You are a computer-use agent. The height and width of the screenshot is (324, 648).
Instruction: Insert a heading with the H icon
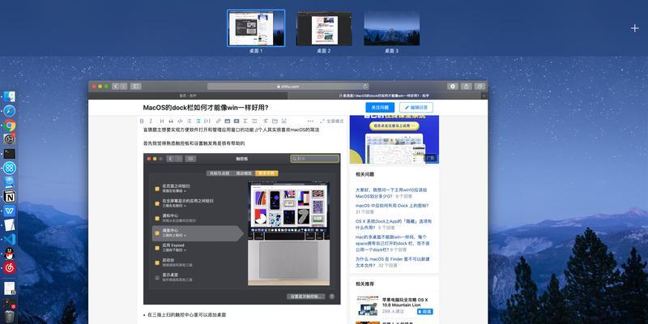click(161, 121)
